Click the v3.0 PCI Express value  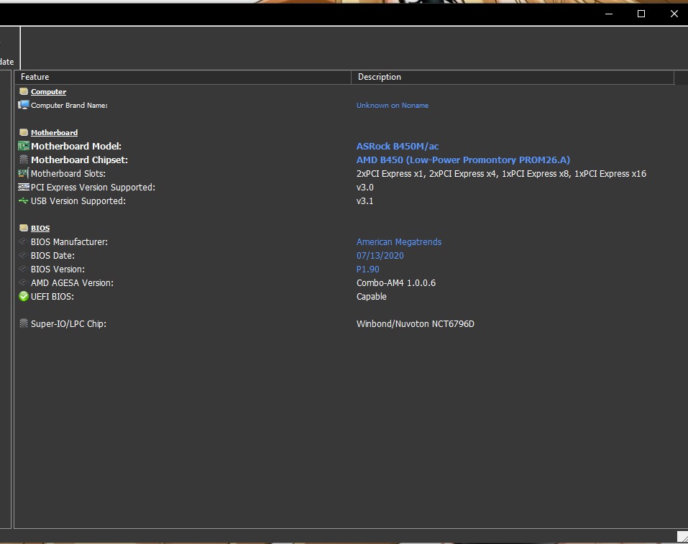[364, 188]
